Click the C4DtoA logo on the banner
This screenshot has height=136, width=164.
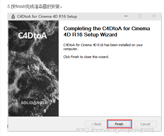(x=33, y=36)
